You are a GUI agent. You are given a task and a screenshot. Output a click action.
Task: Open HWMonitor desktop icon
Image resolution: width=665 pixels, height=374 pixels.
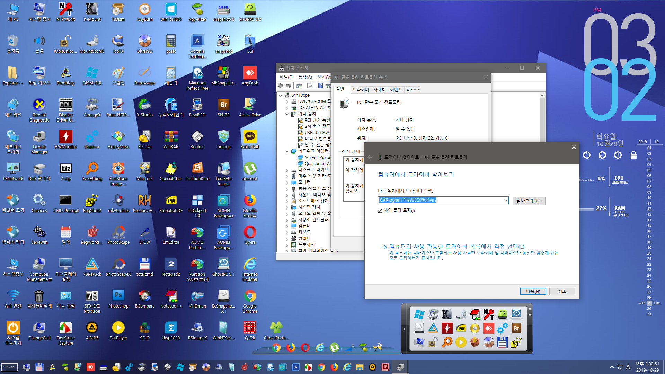point(65,140)
